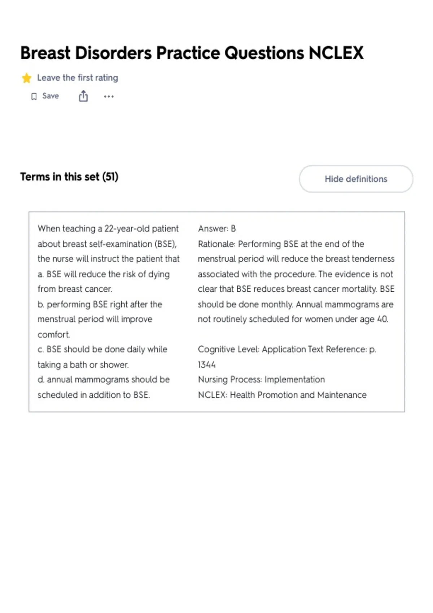The image size is (433, 613).
Task: Click the bookmark icon beside Save
Action: (34, 96)
